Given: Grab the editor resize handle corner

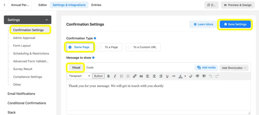Looking at the screenshot, I should [x=249, y=113].
